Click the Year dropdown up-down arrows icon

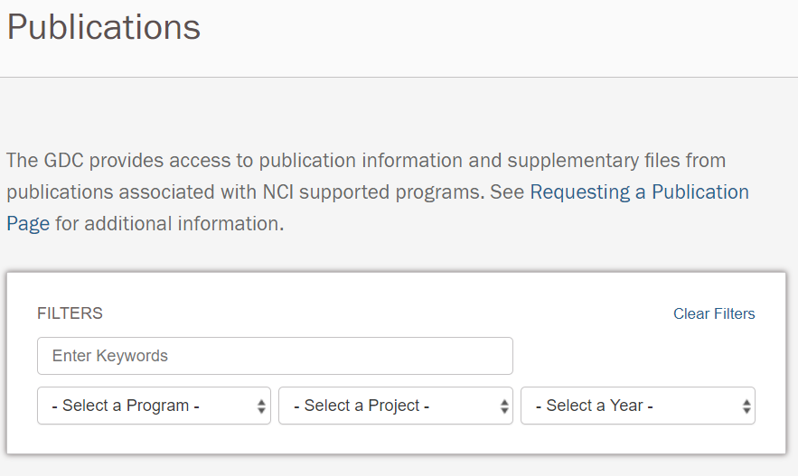coord(746,406)
